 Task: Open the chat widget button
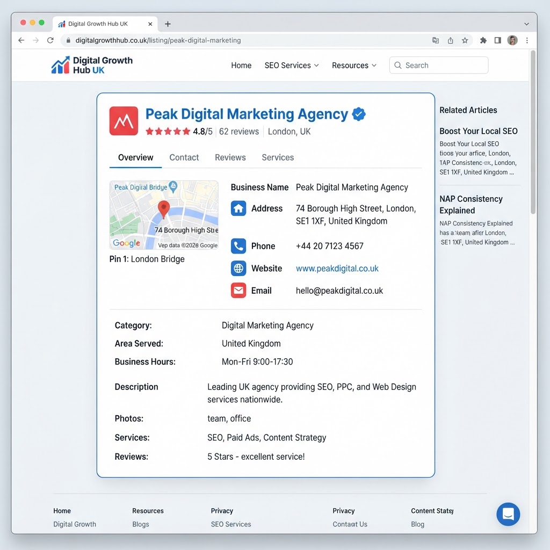click(508, 514)
